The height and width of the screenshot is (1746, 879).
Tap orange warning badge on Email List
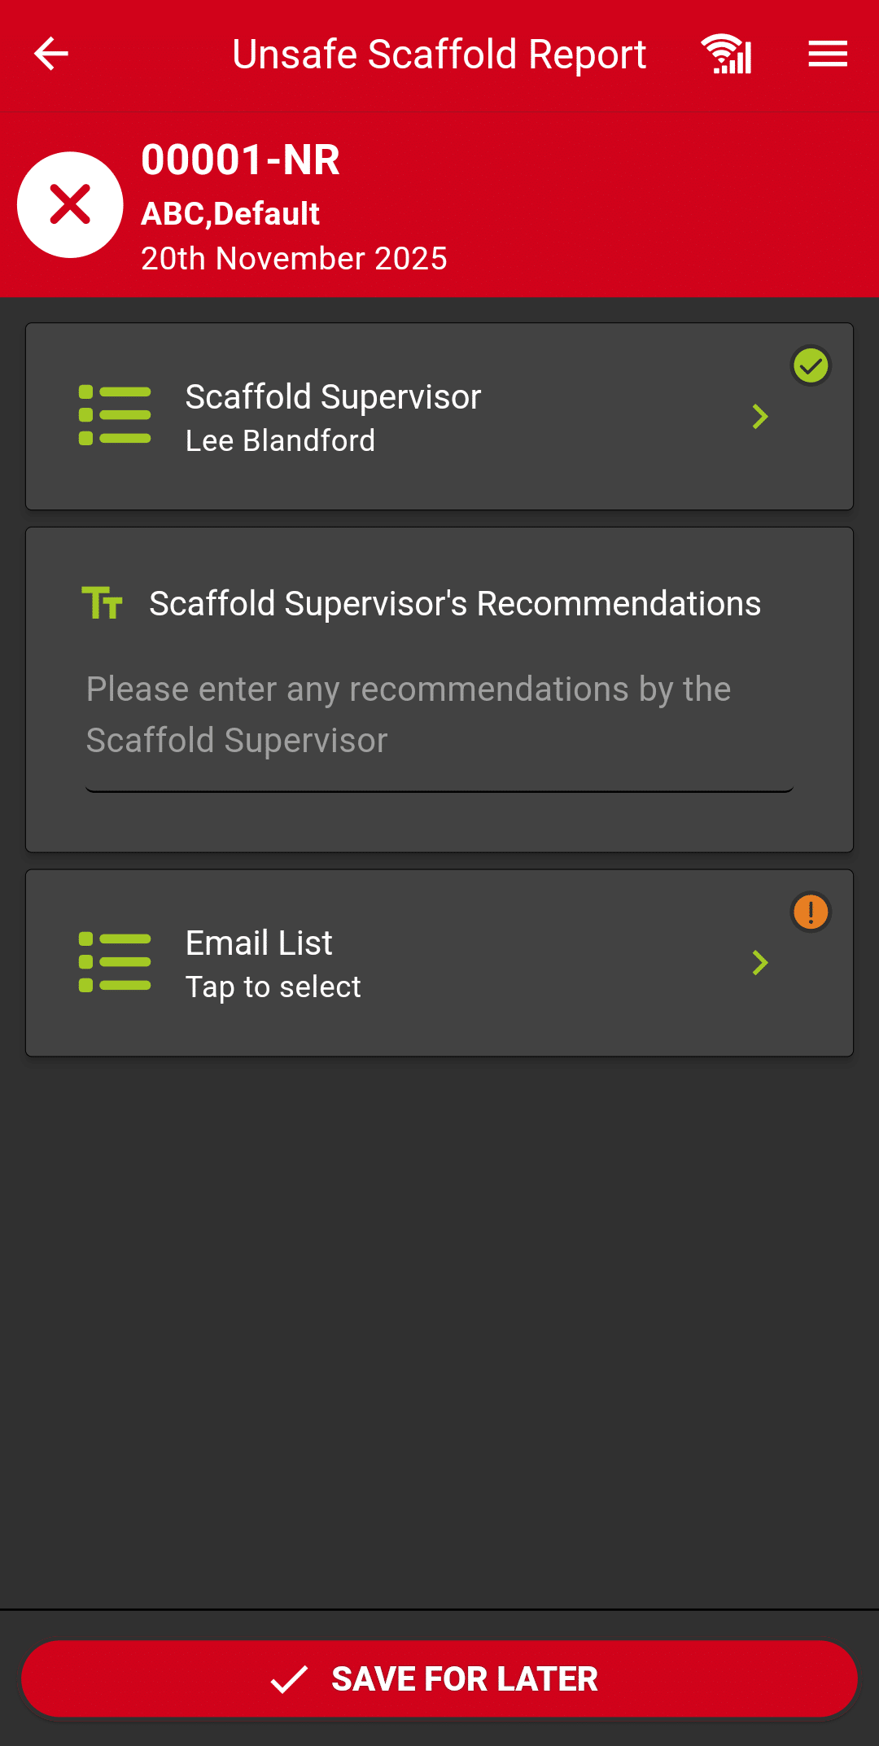coord(811,912)
